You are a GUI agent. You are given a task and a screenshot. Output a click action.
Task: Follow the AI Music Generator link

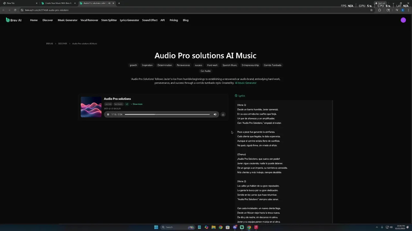(x=246, y=83)
